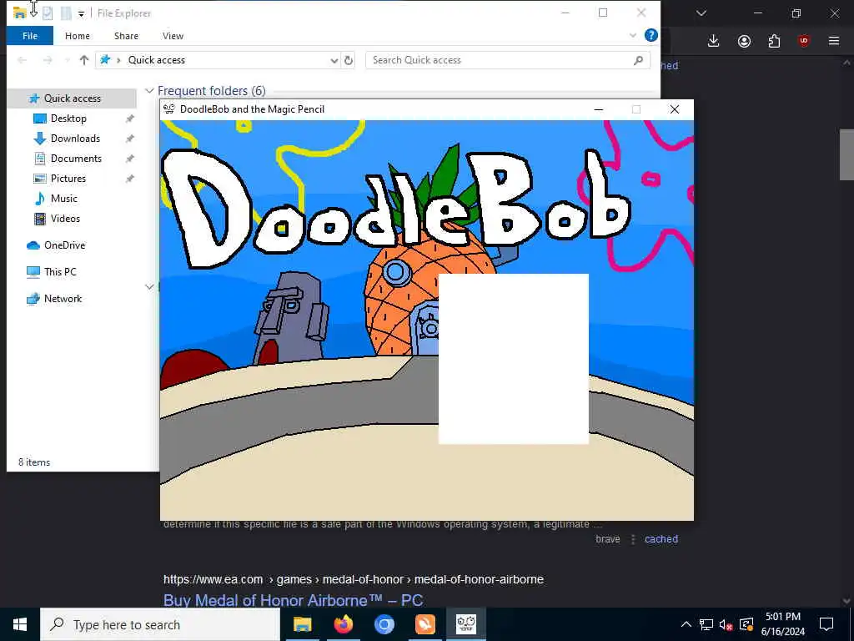Open the Share ribbon tab
Image resolution: width=854 pixels, height=641 pixels.
126,36
